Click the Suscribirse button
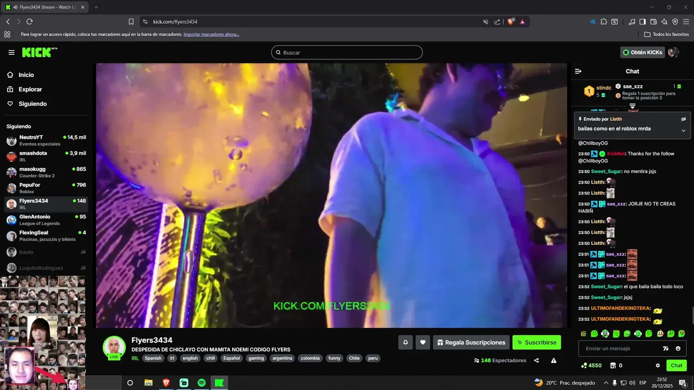694x390 pixels. pyautogui.click(x=537, y=342)
